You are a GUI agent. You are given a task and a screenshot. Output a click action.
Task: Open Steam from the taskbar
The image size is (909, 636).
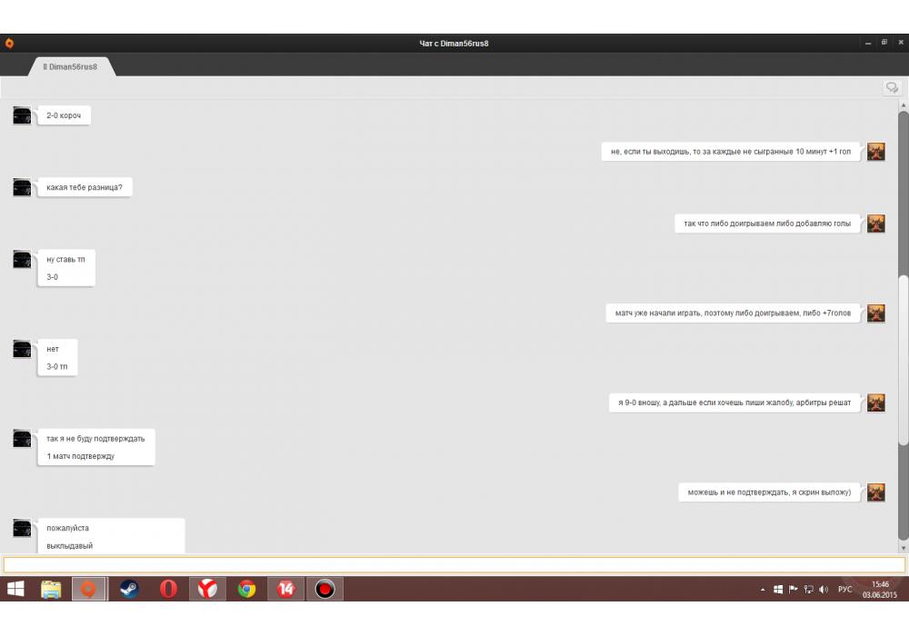click(130, 590)
